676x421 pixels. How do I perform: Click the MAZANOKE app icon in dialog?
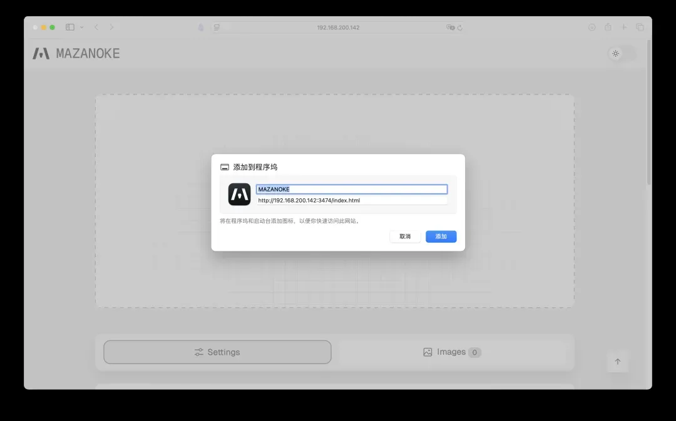tap(239, 195)
